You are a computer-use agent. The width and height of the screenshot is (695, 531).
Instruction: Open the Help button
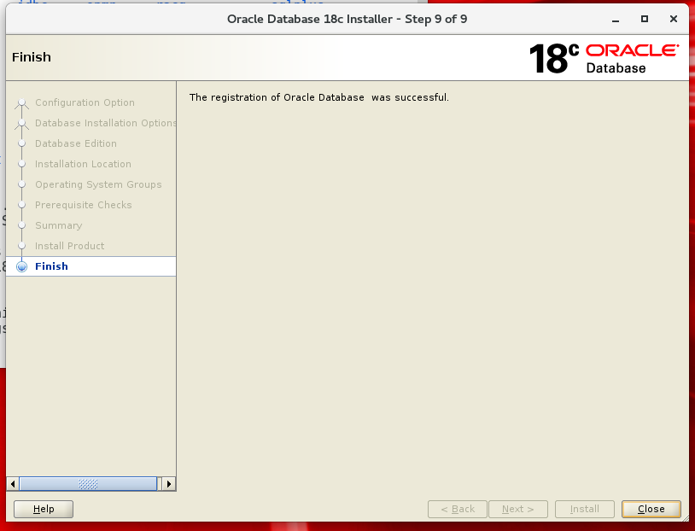point(44,509)
